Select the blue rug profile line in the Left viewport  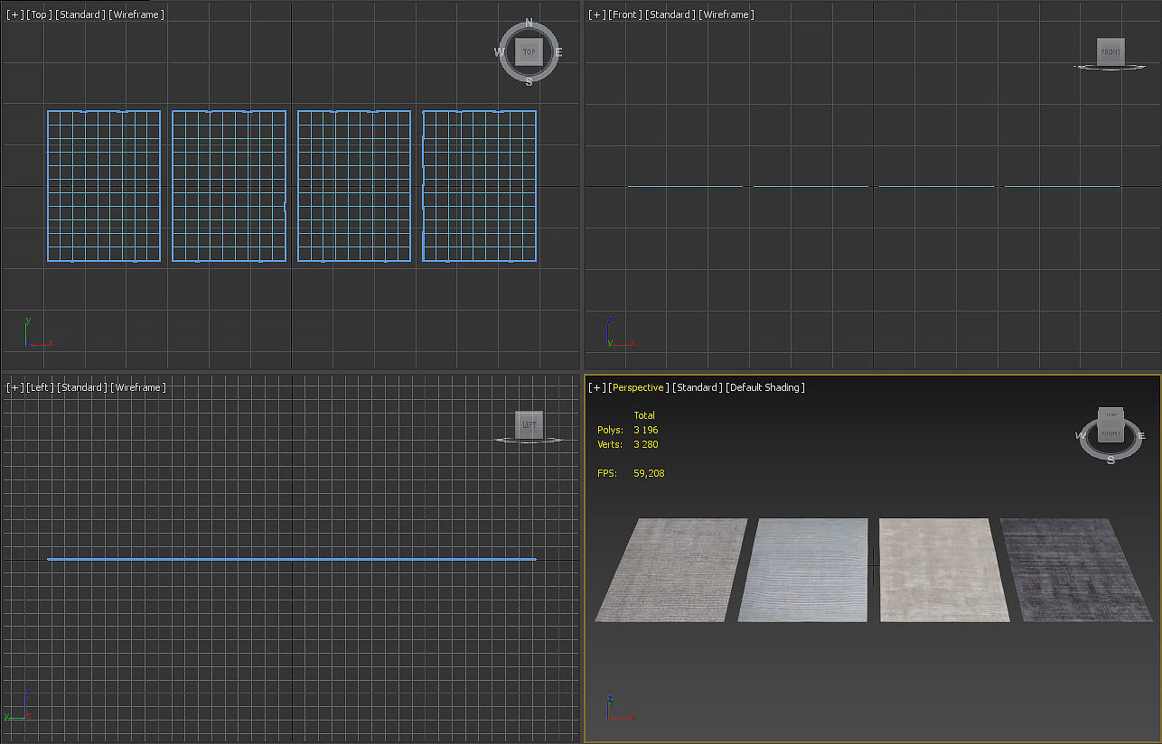point(292,559)
